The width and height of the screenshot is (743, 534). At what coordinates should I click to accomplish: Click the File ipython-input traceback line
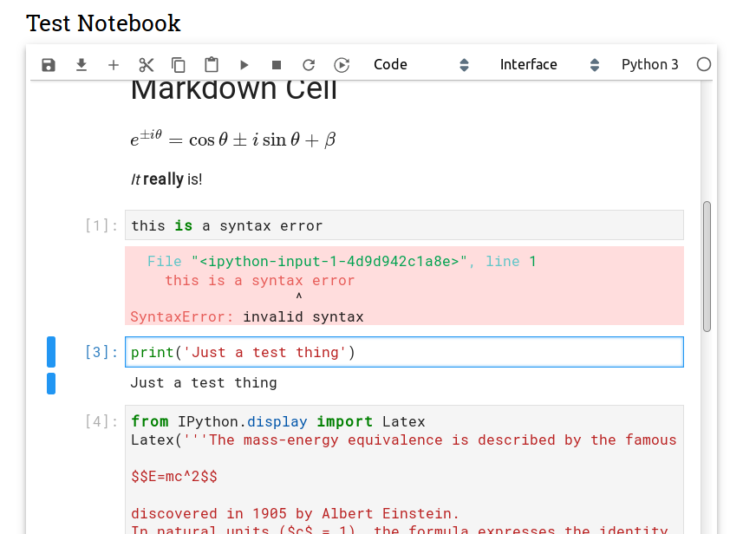tap(342, 261)
